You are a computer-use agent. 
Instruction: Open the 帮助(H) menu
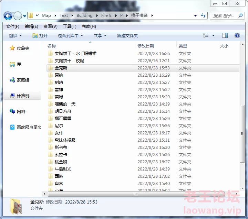[x=89, y=26]
